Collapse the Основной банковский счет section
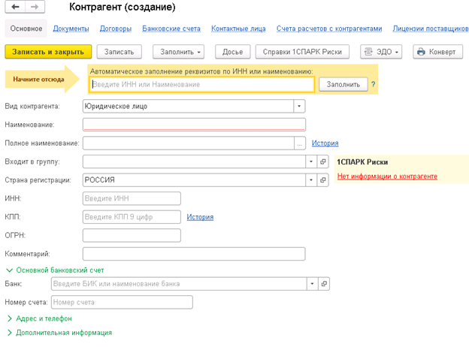This screenshot has height=347, width=469. [x=55, y=270]
